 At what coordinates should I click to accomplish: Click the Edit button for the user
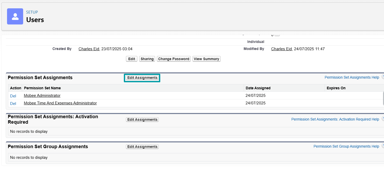click(132, 59)
